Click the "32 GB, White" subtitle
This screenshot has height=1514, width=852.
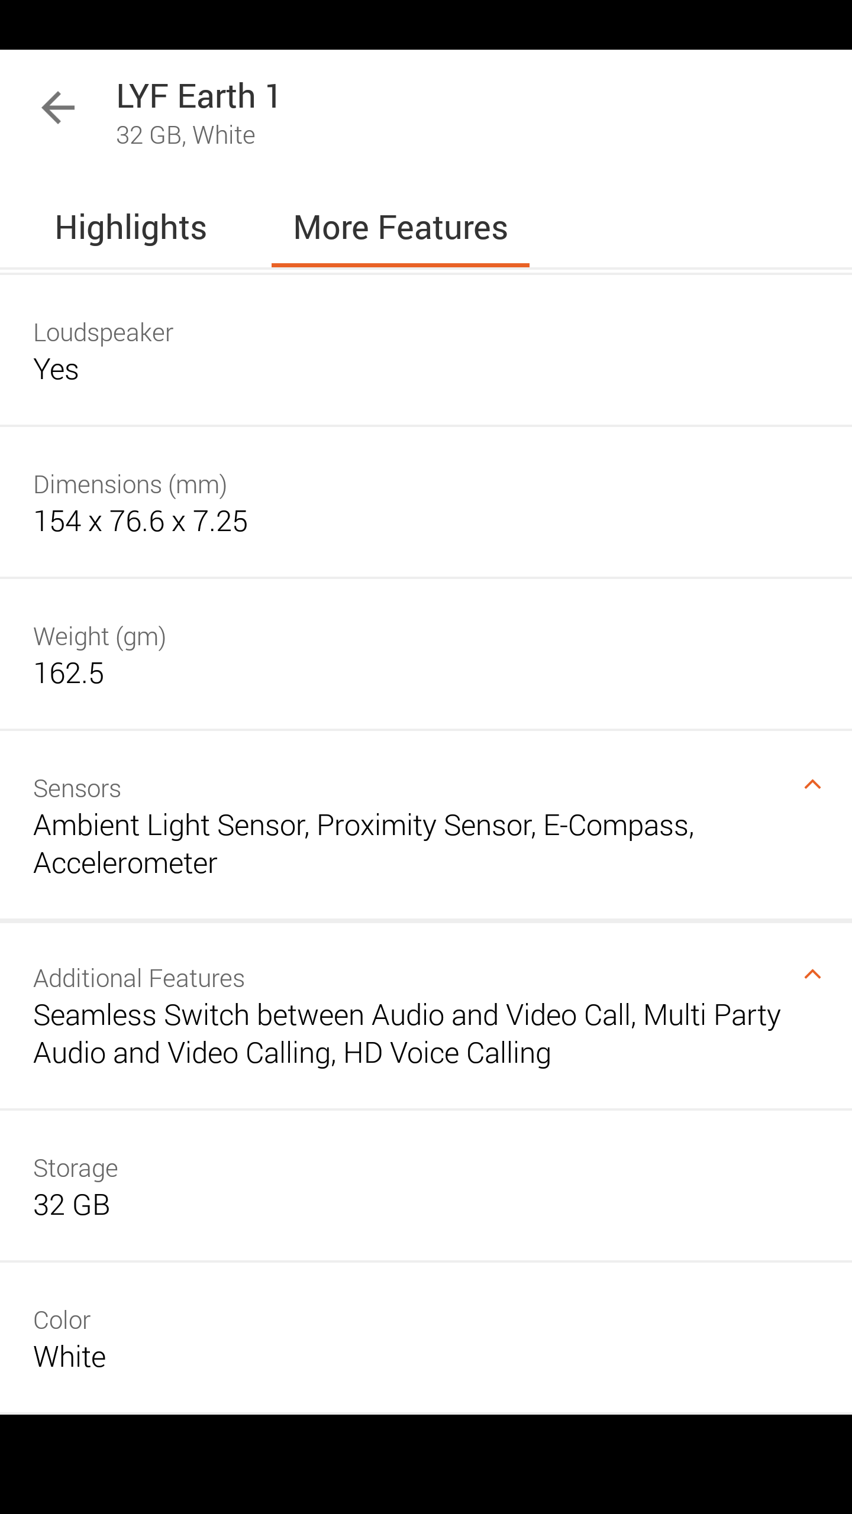pyautogui.click(x=186, y=135)
